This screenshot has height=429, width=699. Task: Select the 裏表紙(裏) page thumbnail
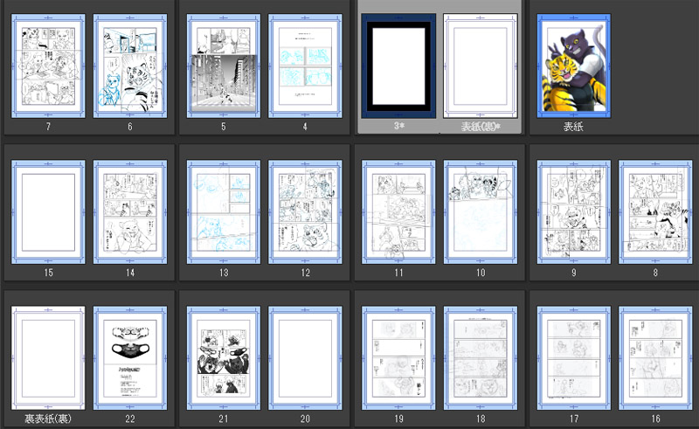48,358
